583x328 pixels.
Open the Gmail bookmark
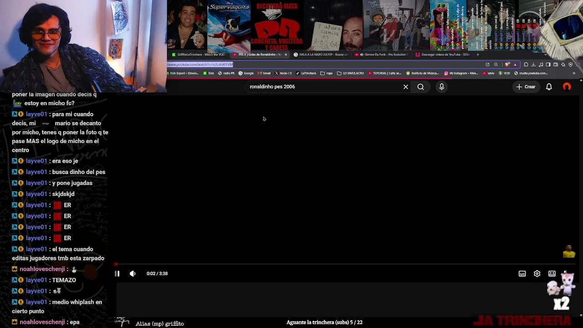[264, 73]
